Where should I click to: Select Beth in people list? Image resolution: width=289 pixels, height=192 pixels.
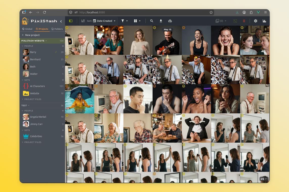pos(42,67)
